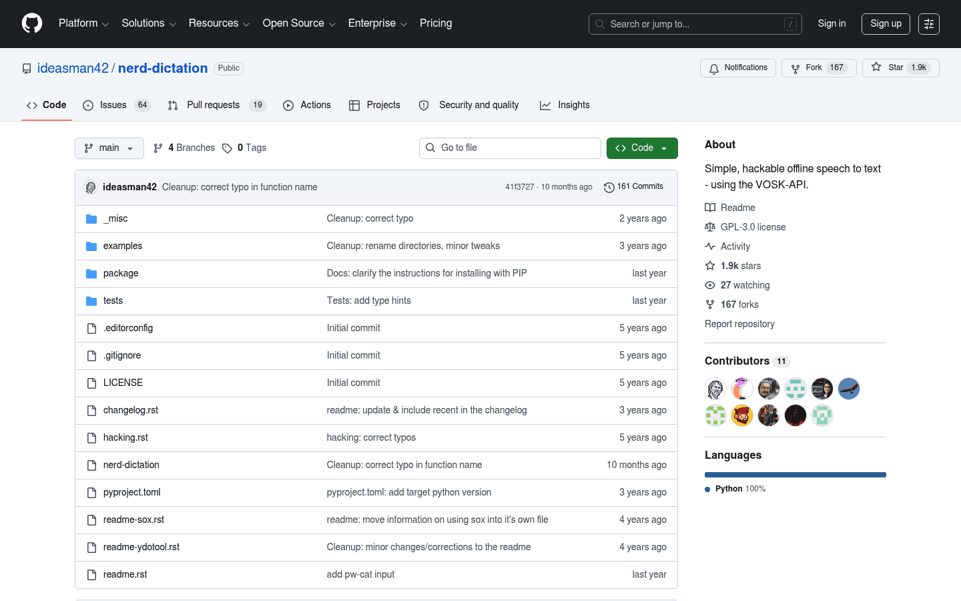
Task: Click the star icon on Star button
Action: [x=876, y=67]
